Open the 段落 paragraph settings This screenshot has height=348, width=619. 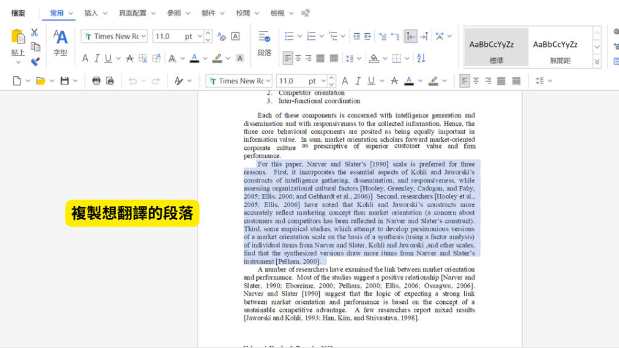coord(264,43)
